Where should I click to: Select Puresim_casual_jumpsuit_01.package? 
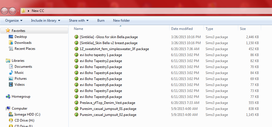108,109
